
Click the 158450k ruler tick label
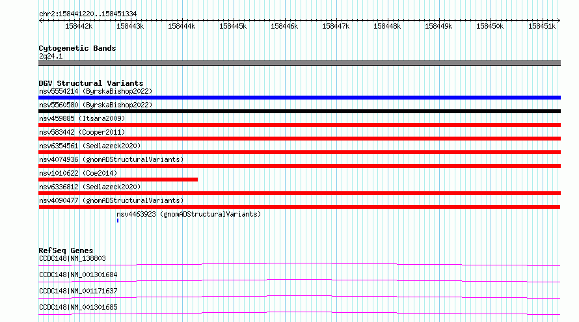point(490,26)
